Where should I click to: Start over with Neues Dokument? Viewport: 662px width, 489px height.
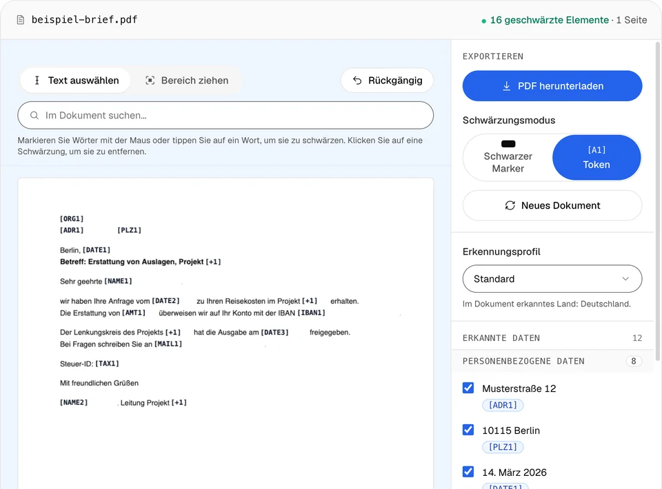click(x=552, y=205)
